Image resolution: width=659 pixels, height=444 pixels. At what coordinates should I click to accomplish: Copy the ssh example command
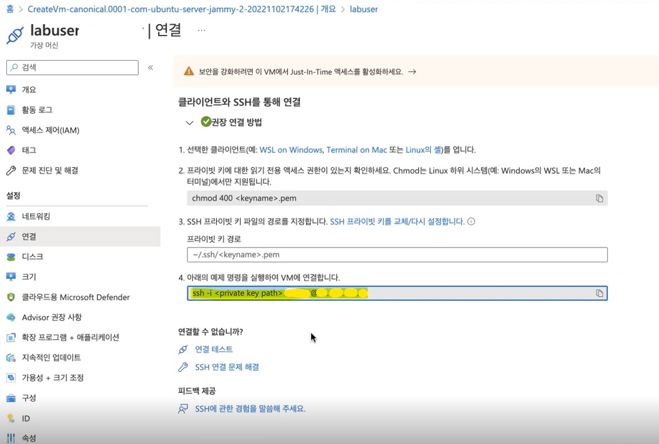(x=599, y=293)
